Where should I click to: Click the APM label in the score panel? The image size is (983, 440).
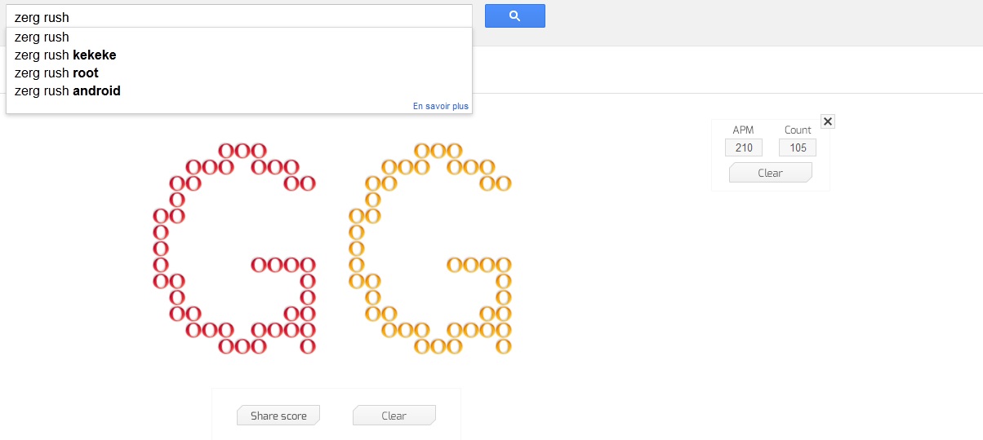[744, 130]
